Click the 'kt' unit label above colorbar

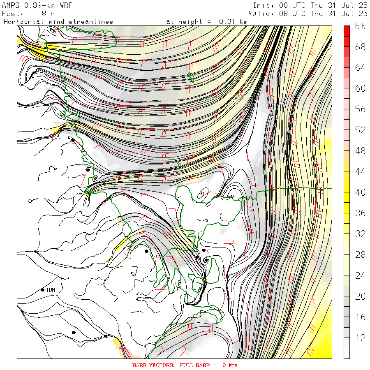360,26
